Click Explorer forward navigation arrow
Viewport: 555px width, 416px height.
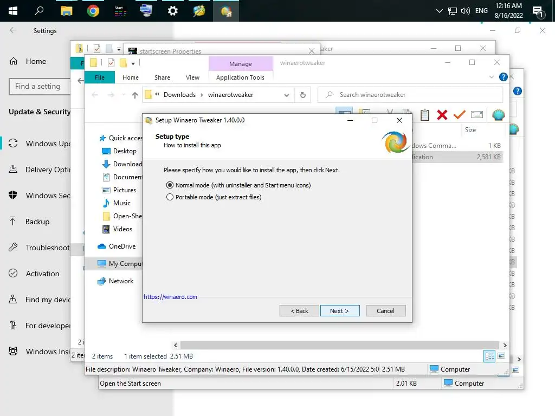(x=111, y=95)
